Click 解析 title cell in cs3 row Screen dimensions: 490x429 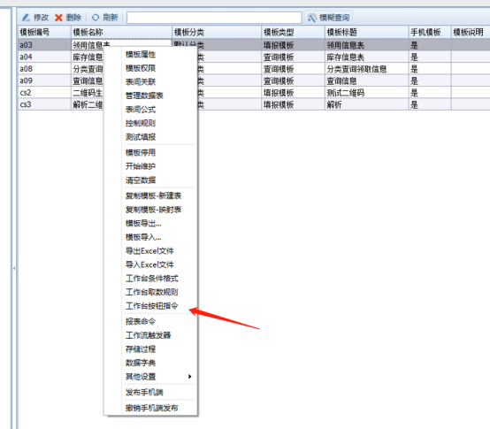click(366, 104)
